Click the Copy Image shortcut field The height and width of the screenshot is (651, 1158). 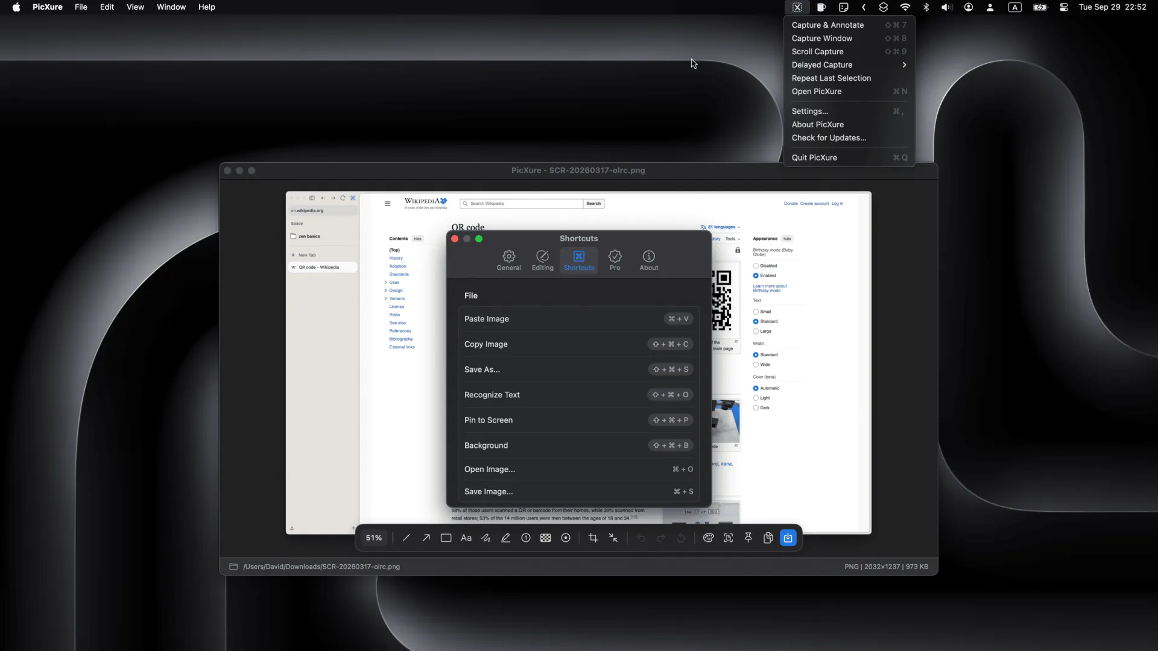(x=670, y=344)
